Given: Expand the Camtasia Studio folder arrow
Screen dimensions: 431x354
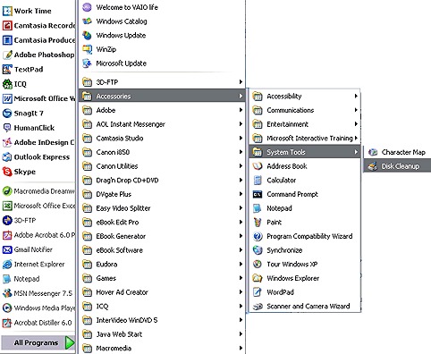Looking at the screenshot, I should point(241,138).
